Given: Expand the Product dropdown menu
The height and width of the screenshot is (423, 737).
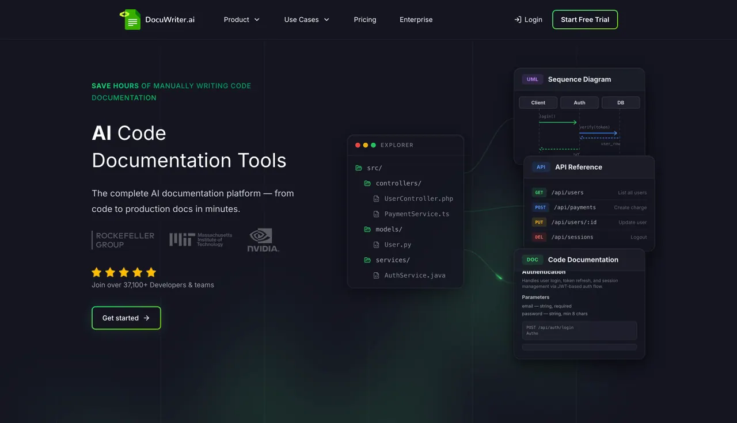Looking at the screenshot, I should coord(242,20).
